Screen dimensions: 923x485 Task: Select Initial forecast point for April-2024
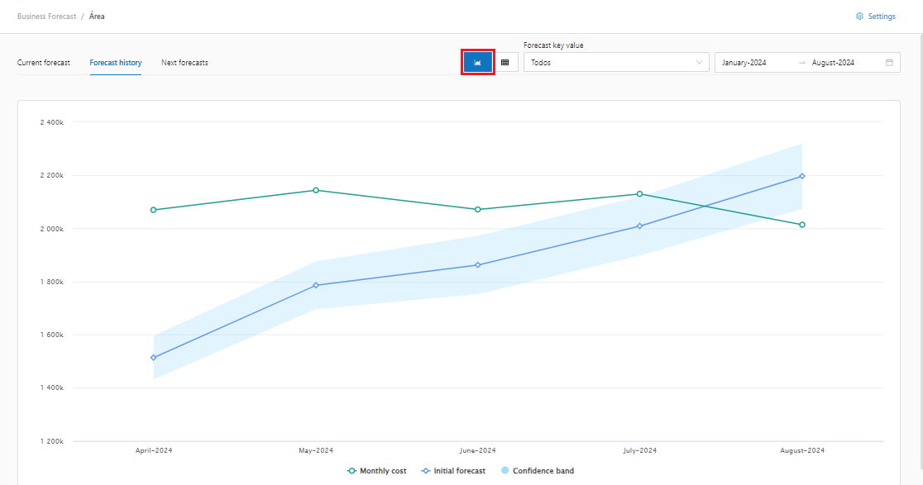tap(154, 358)
